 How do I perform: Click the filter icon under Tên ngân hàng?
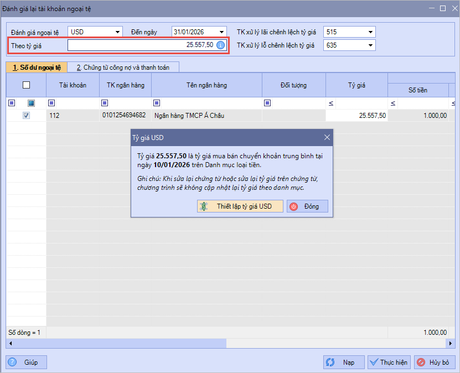click(x=157, y=102)
